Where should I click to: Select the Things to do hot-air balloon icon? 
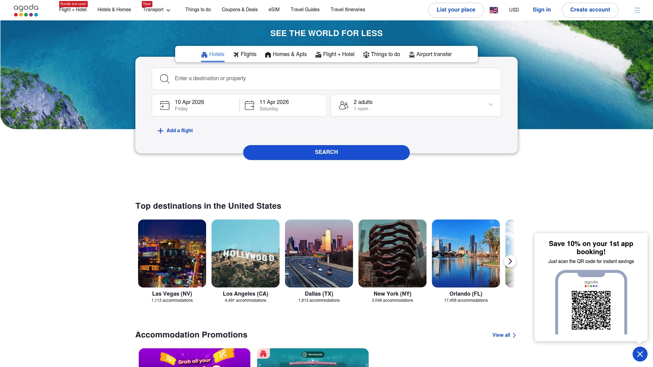(x=366, y=54)
